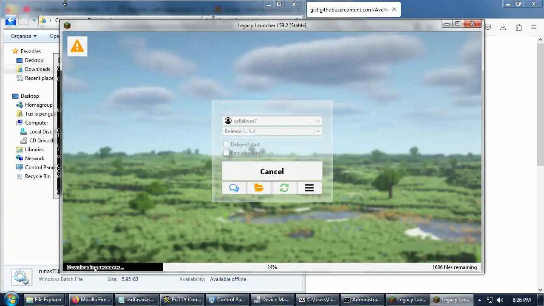Viewport: 544px width, 306px height.
Task: Select Network in the Explorer sidebar
Action: (34, 158)
